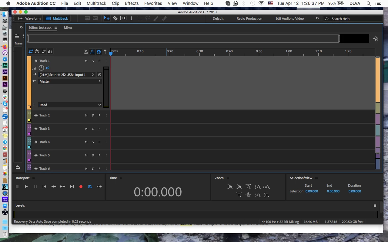Solo Track 1

93,61
